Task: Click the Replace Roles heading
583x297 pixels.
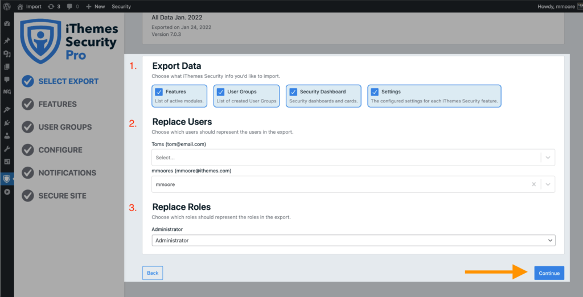Action: (x=182, y=207)
